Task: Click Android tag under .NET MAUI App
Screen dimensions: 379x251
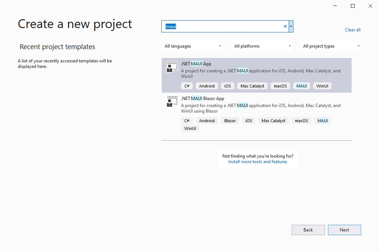Action: 207,86
